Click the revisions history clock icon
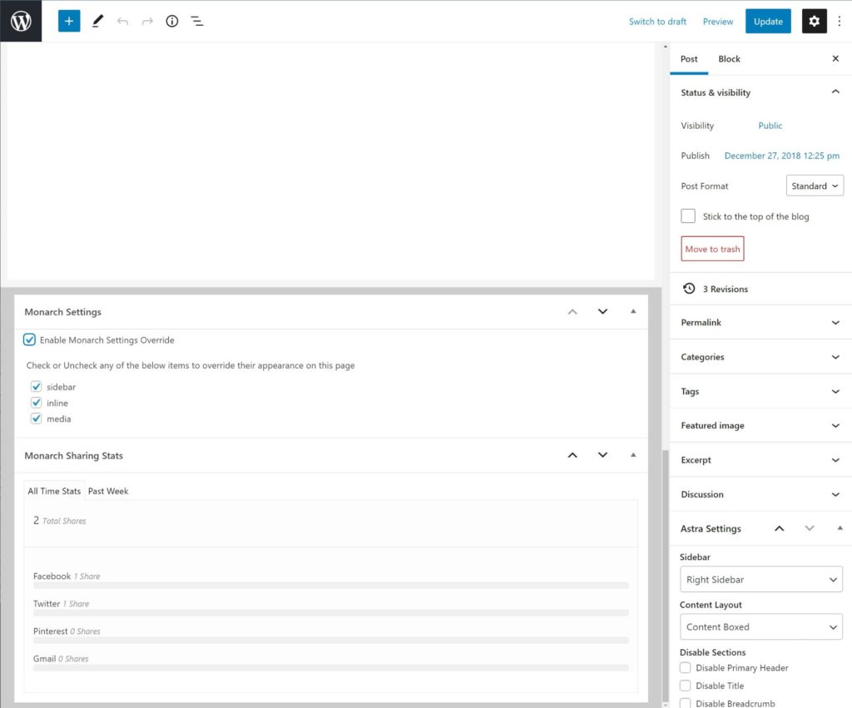Image resolution: width=852 pixels, height=708 pixels. pos(689,289)
